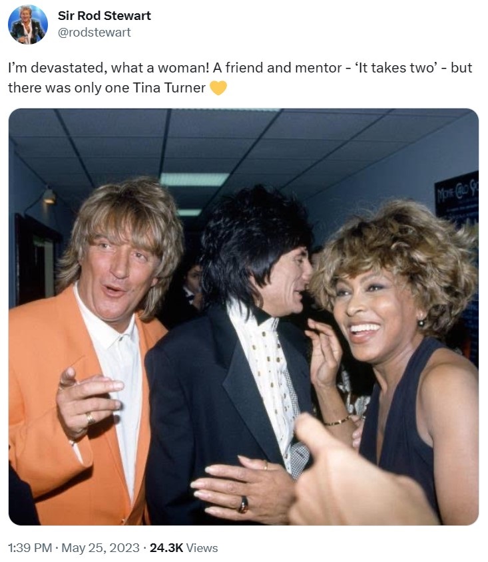Click the red-stone ring in photo
This screenshot has width=488, height=562.
(243, 505)
